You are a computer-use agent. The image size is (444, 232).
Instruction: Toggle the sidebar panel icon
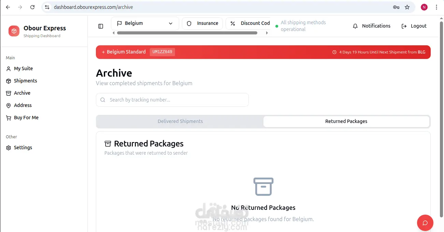click(x=101, y=26)
